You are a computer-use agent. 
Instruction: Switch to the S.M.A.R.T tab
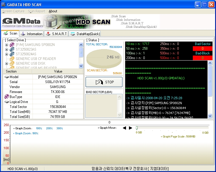click(56, 34)
